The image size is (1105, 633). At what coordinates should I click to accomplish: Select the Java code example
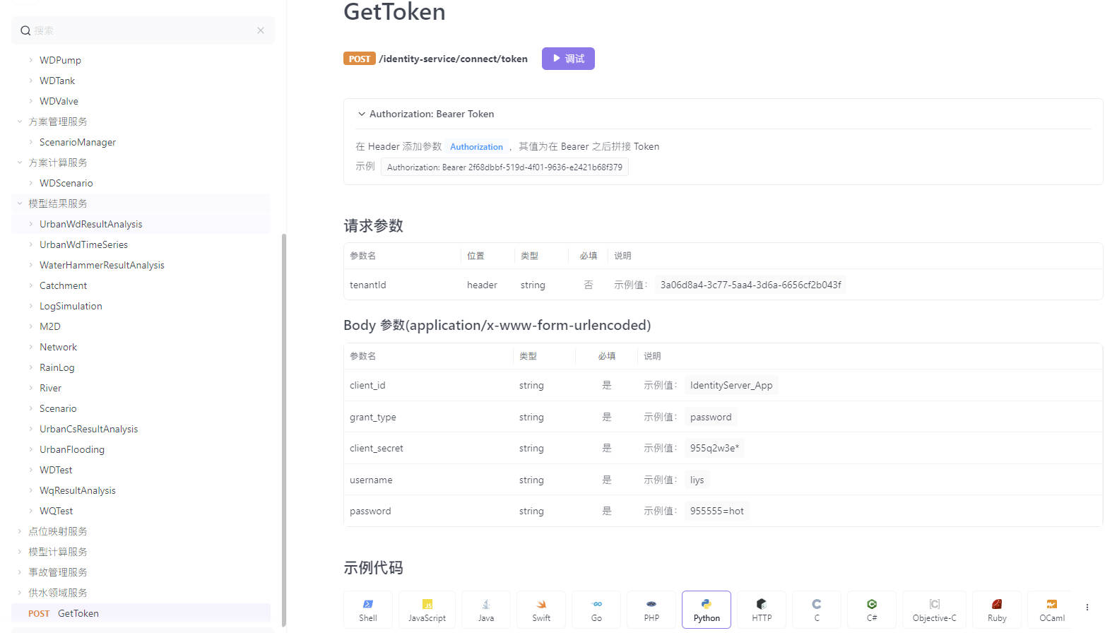pos(486,610)
